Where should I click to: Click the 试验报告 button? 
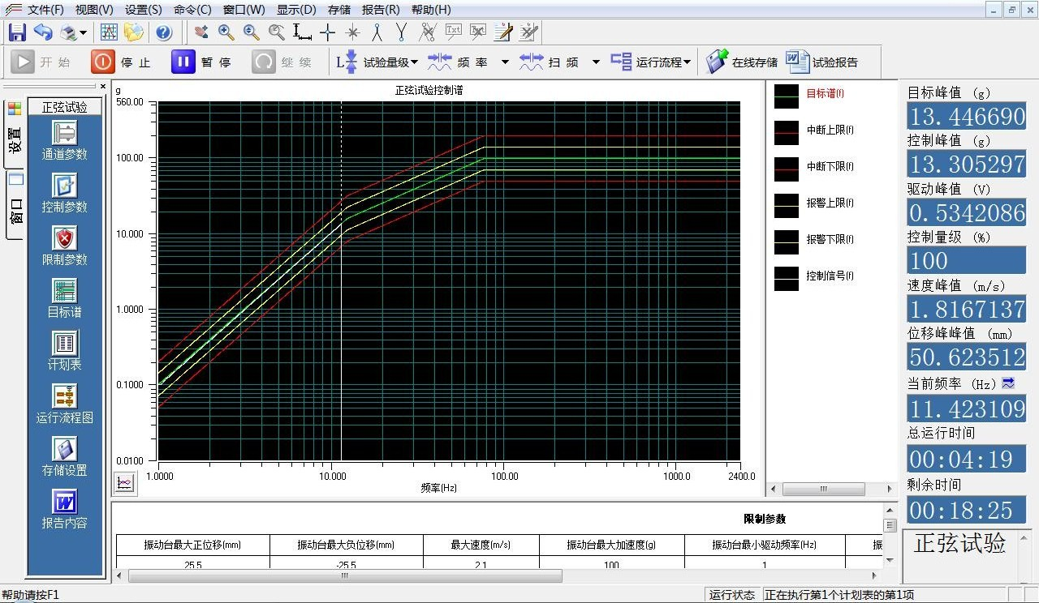point(822,62)
